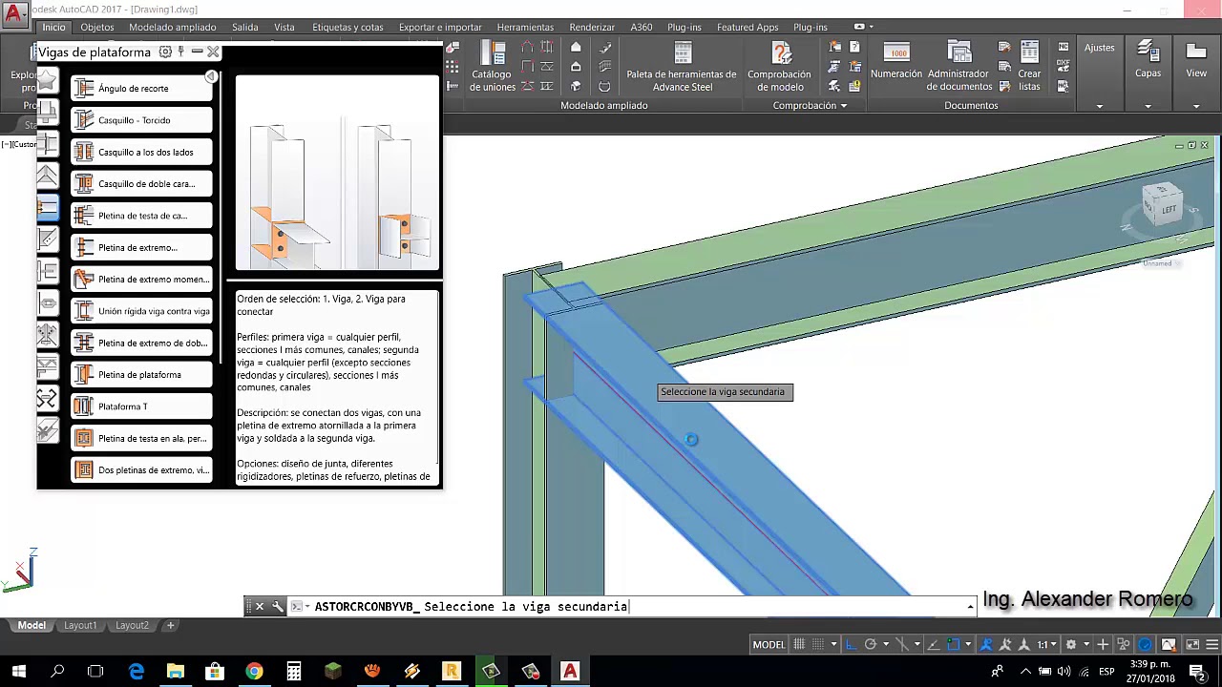Open the Etiquetas y cotas tab

tap(348, 27)
